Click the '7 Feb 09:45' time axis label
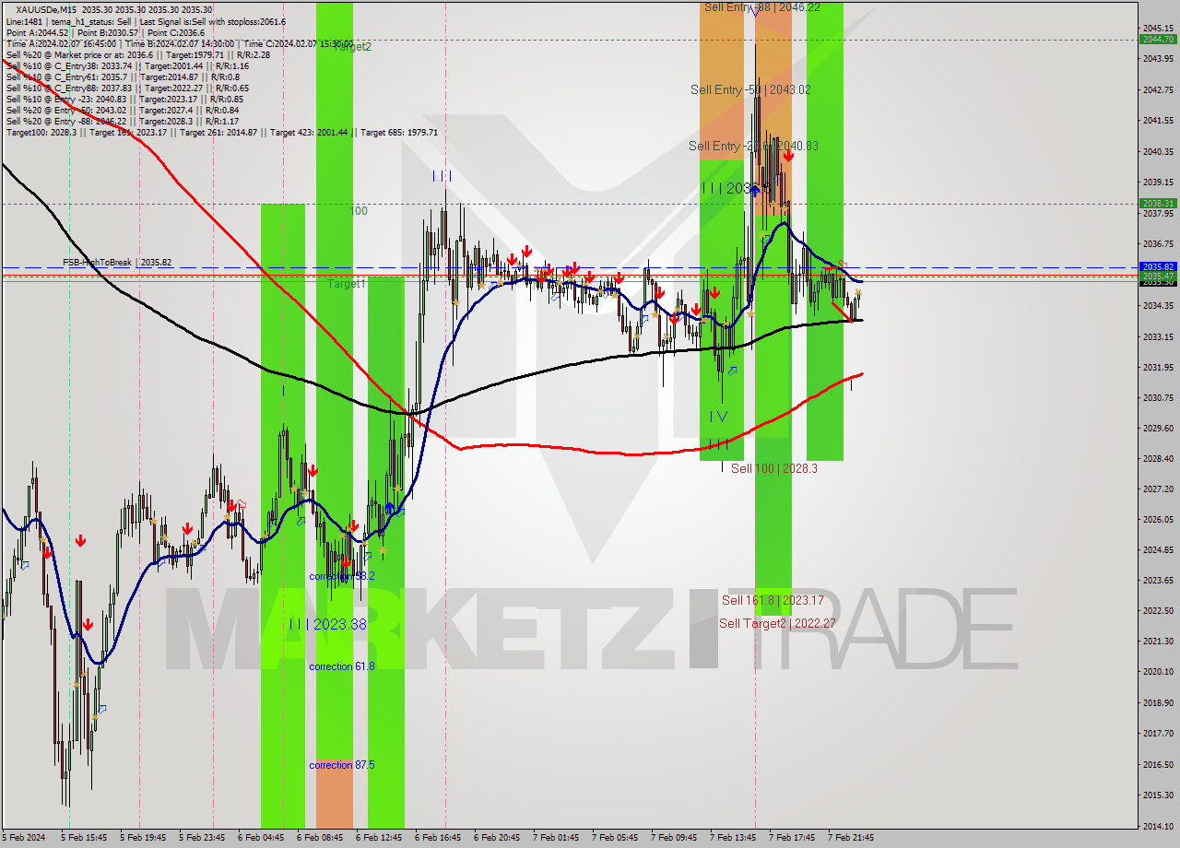Screen dimensions: 1180x848 tap(674, 838)
